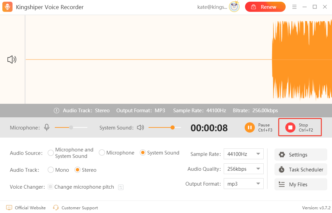
Task: Open the hamburger main menu
Action: point(294,7)
